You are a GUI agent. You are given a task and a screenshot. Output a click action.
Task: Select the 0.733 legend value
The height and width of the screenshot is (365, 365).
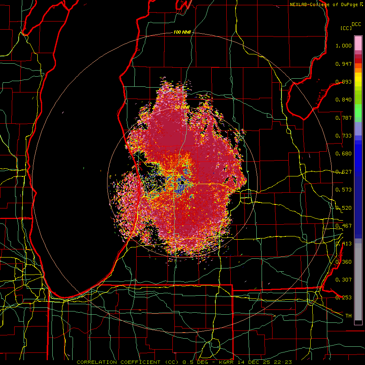pyautogui.click(x=344, y=136)
